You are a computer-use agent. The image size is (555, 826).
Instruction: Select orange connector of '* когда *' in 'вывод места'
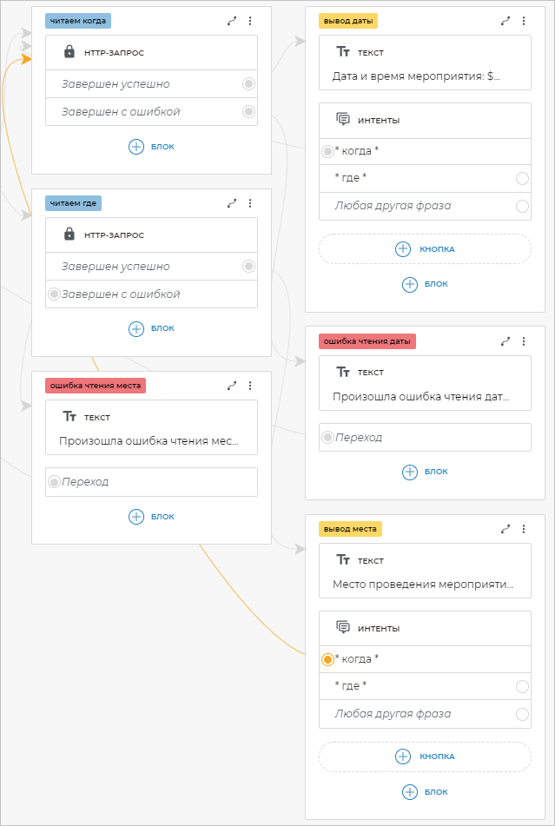coord(327,659)
